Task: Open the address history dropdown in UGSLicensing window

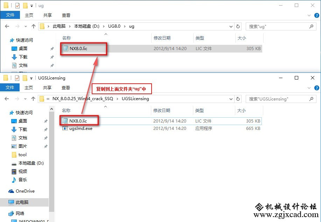Action: (x=231, y=99)
